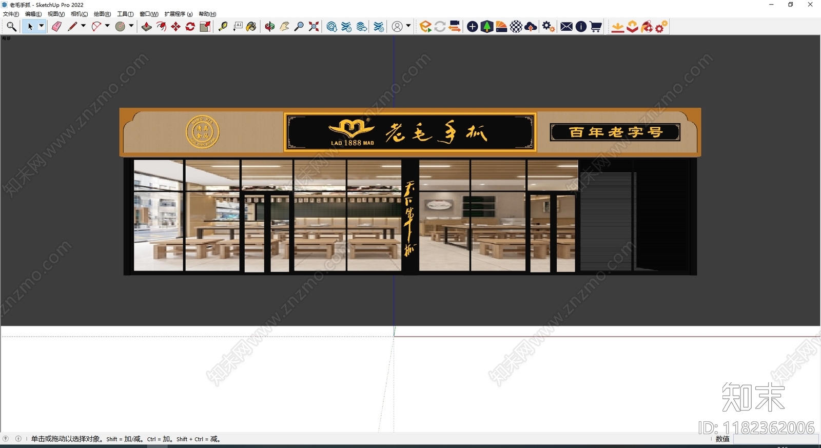Viewport: 821px width, 448px height.
Task: Click the Enscape objects plus icon
Action: [x=473, y=27]
